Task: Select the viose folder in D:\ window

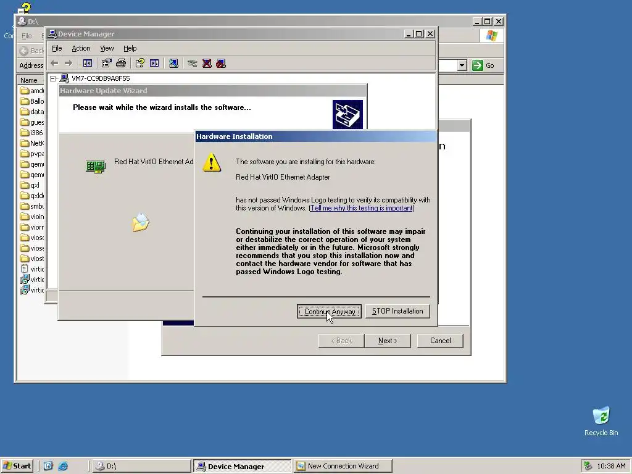Action: pyautogui.click(x=32, y=248)
